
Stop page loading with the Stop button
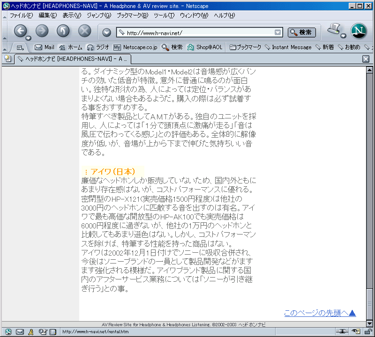pyautogui.click(x=85, y=31)
